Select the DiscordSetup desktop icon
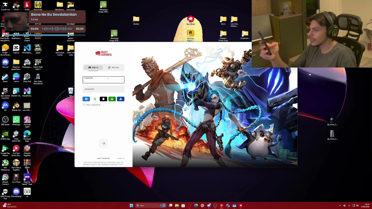Viewport: 372px width, 209px height. [16, 193]
